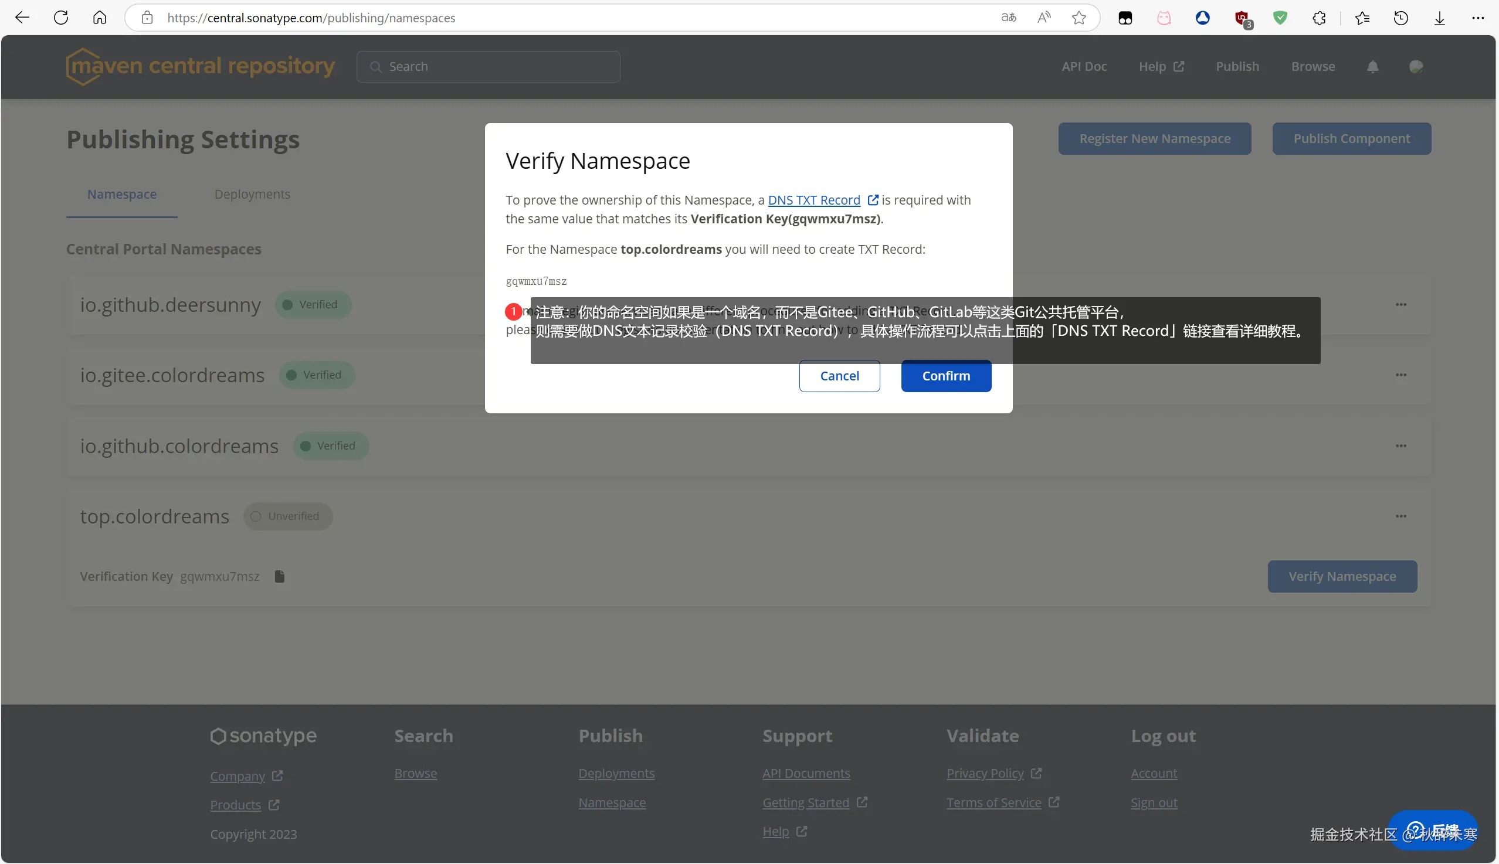The width and height of the screenshot is (1499, 864).
Task: Open three-dot menu for io.gitee.colordreams
Action: pos(1400,375)
